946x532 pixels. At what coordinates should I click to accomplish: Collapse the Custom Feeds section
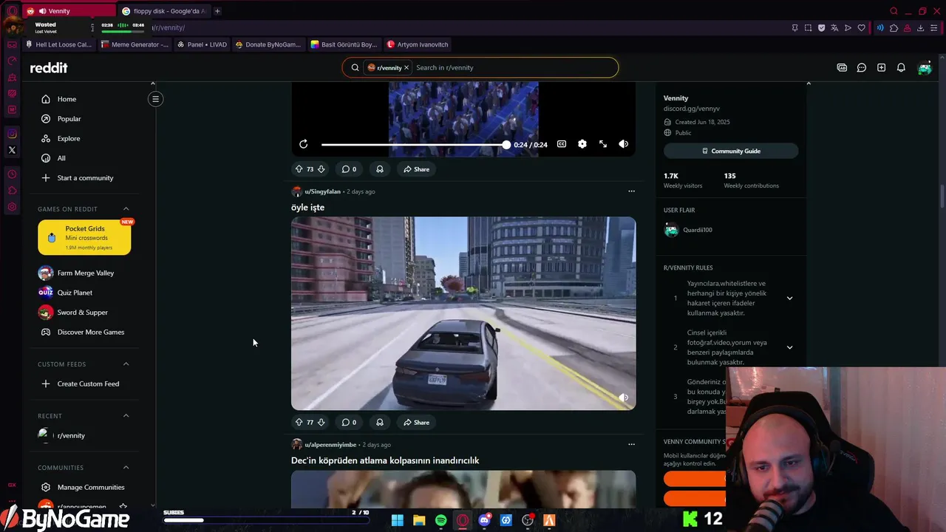click(126, 364)
